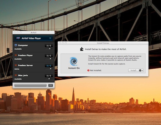This screenshot has height=125, width=161.
Task: Select the iMac Joris speaker row
Action: [x=33, y=77]
